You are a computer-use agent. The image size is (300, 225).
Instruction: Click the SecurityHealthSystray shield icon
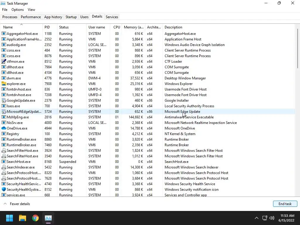[4, 189]
